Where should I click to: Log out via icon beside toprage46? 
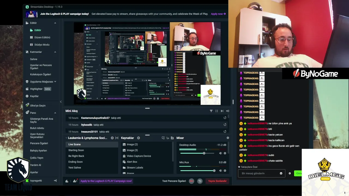click(55, 180)
